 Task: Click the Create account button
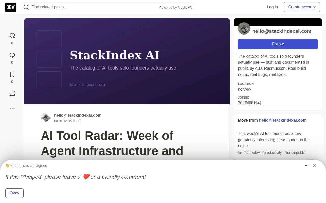[x=302, y=7]
